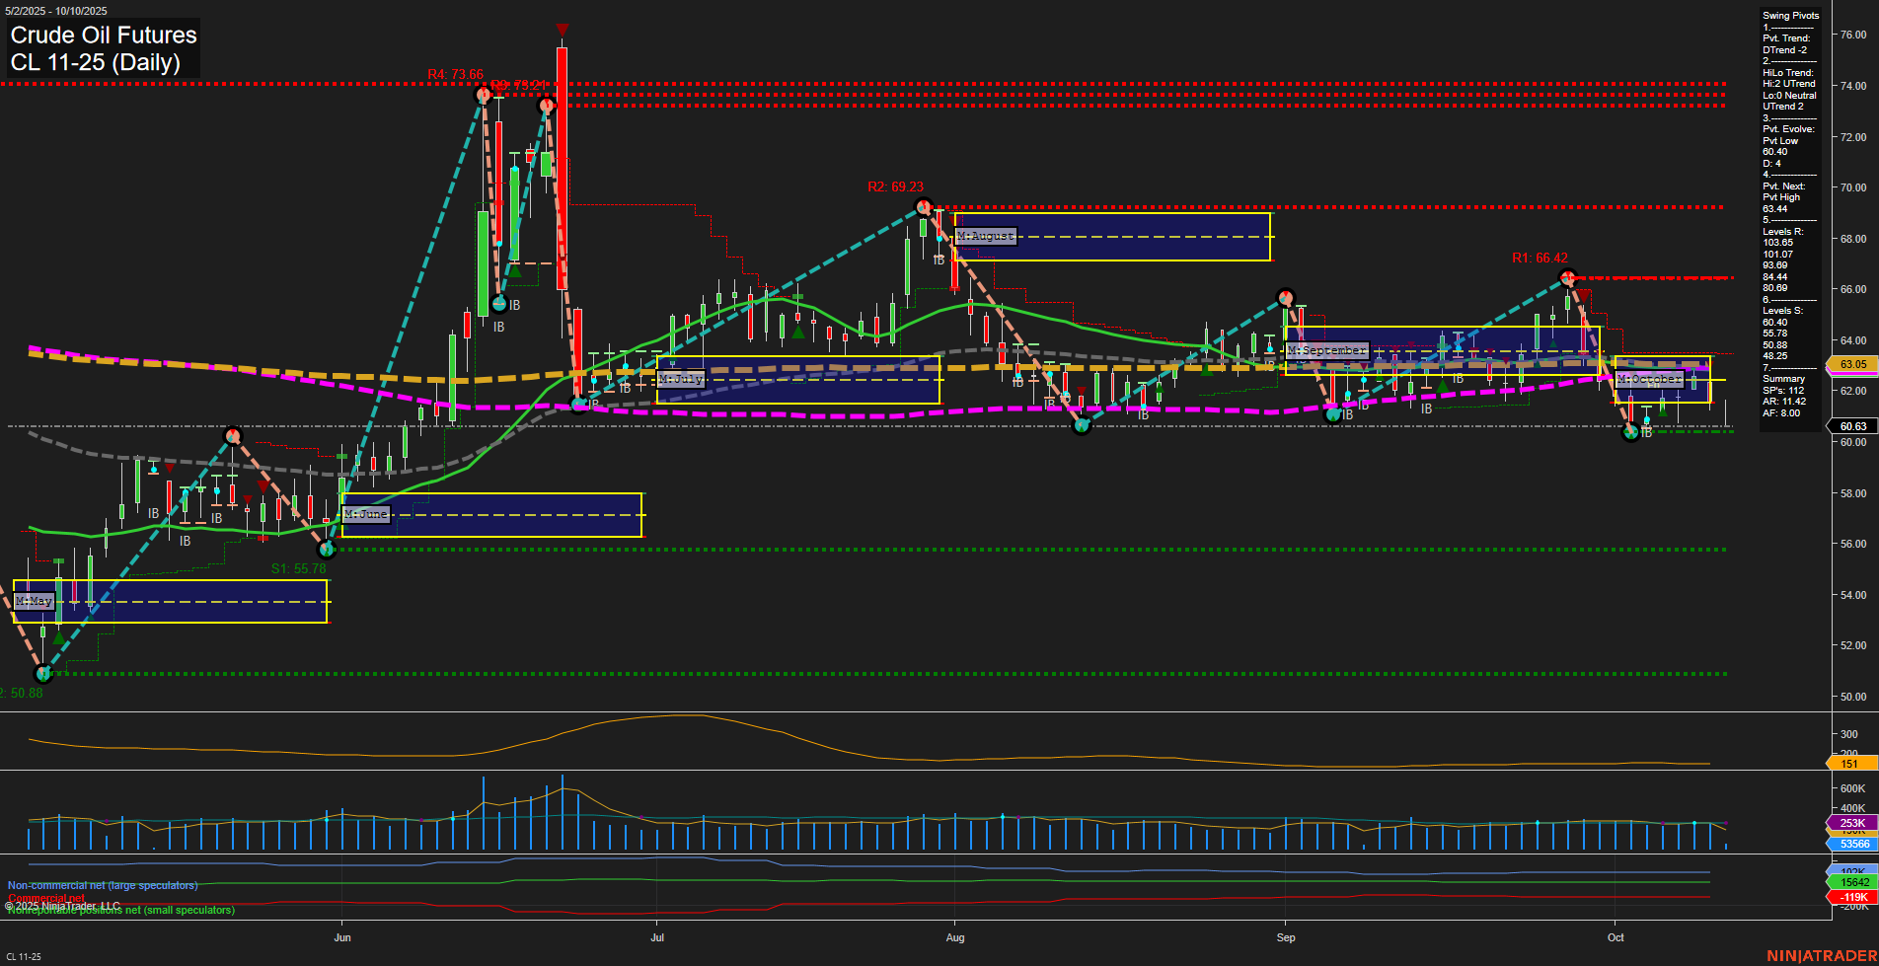The image size is (1879, 966).
Task: Click the magenta 63.05 price tag on the axis
Action: (x=1851, y=364)
